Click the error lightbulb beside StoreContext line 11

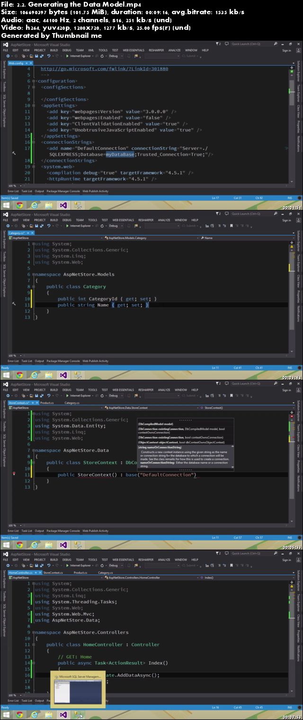pyautogui.click(x=14, y=474)
